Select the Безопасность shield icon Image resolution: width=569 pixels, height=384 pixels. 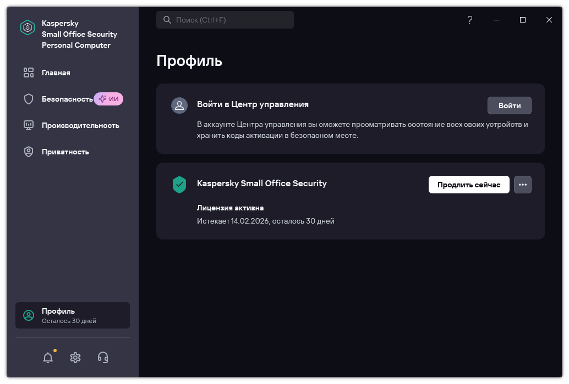pyautogui.click(x=28, y=99)
